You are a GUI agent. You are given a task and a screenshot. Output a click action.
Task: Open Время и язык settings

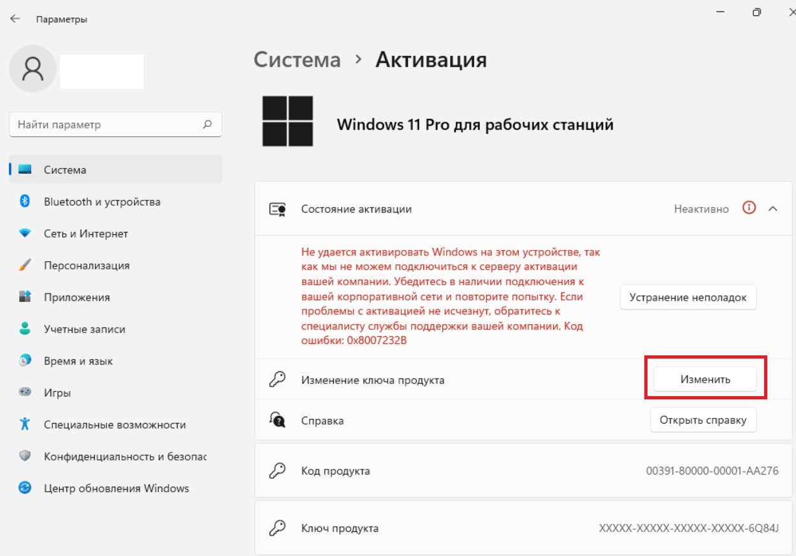point(116,361)
